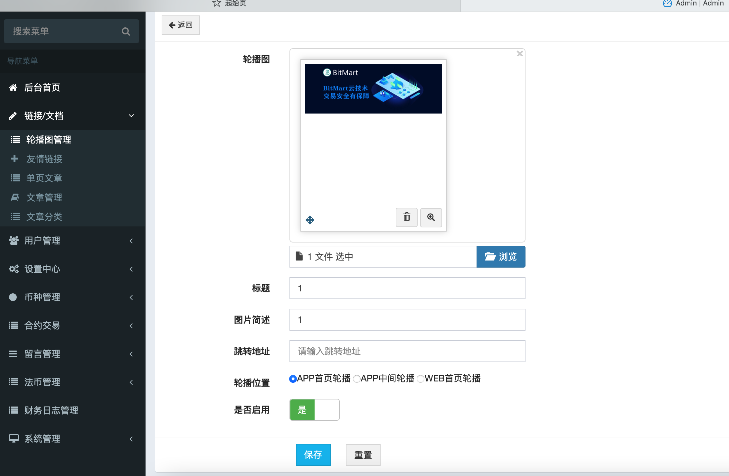Expand the 币种管理 menu section
The width and height of the screenshot is (729, 476).
coord(131,297)
